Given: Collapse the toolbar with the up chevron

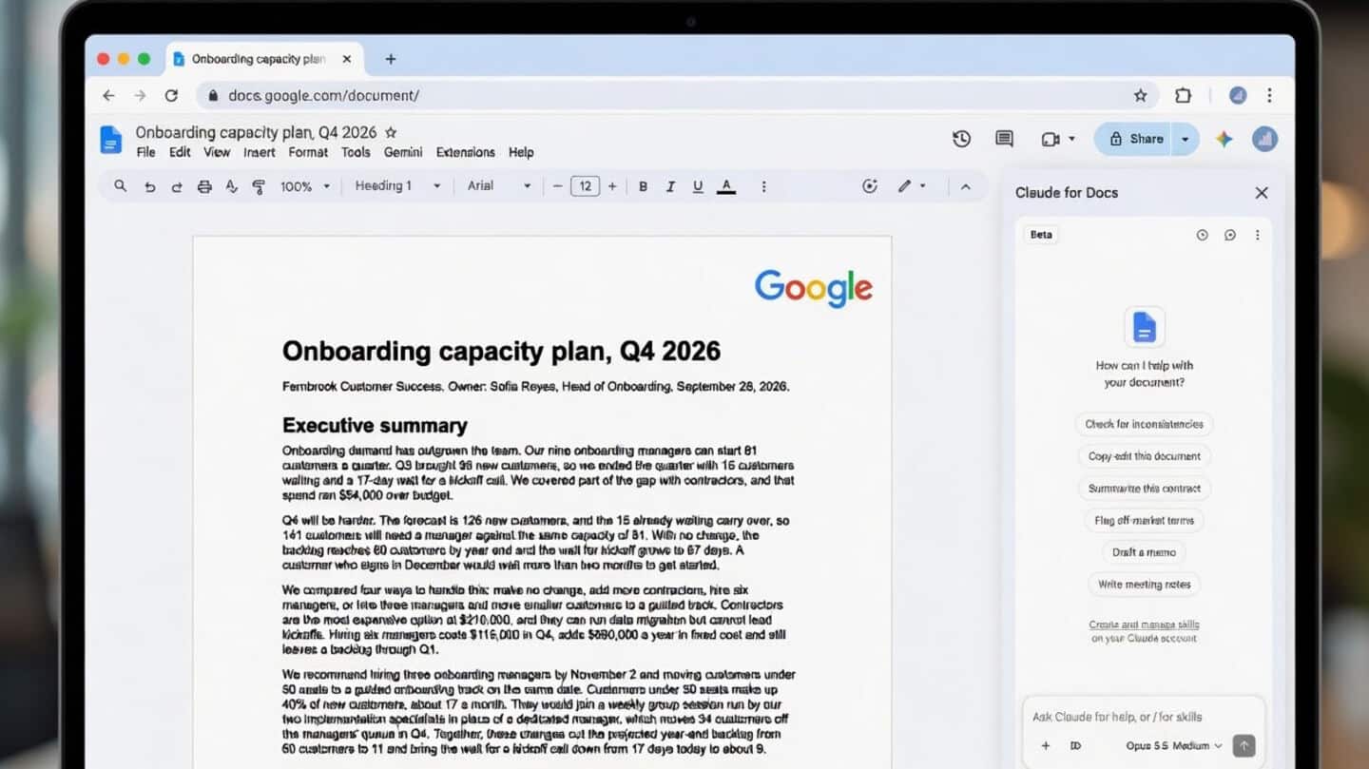Looking at the screenshot, I should (965, 186).
